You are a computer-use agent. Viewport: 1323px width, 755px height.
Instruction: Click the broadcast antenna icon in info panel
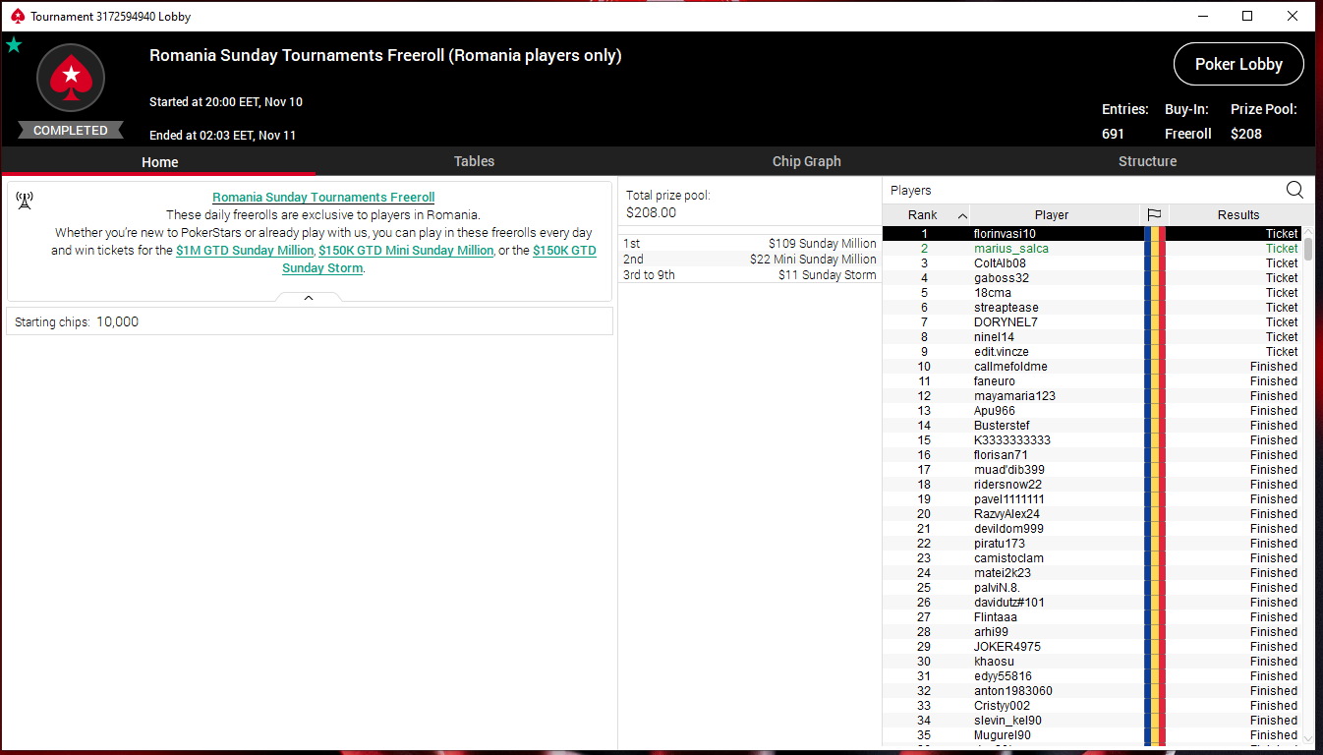point(25,201)
